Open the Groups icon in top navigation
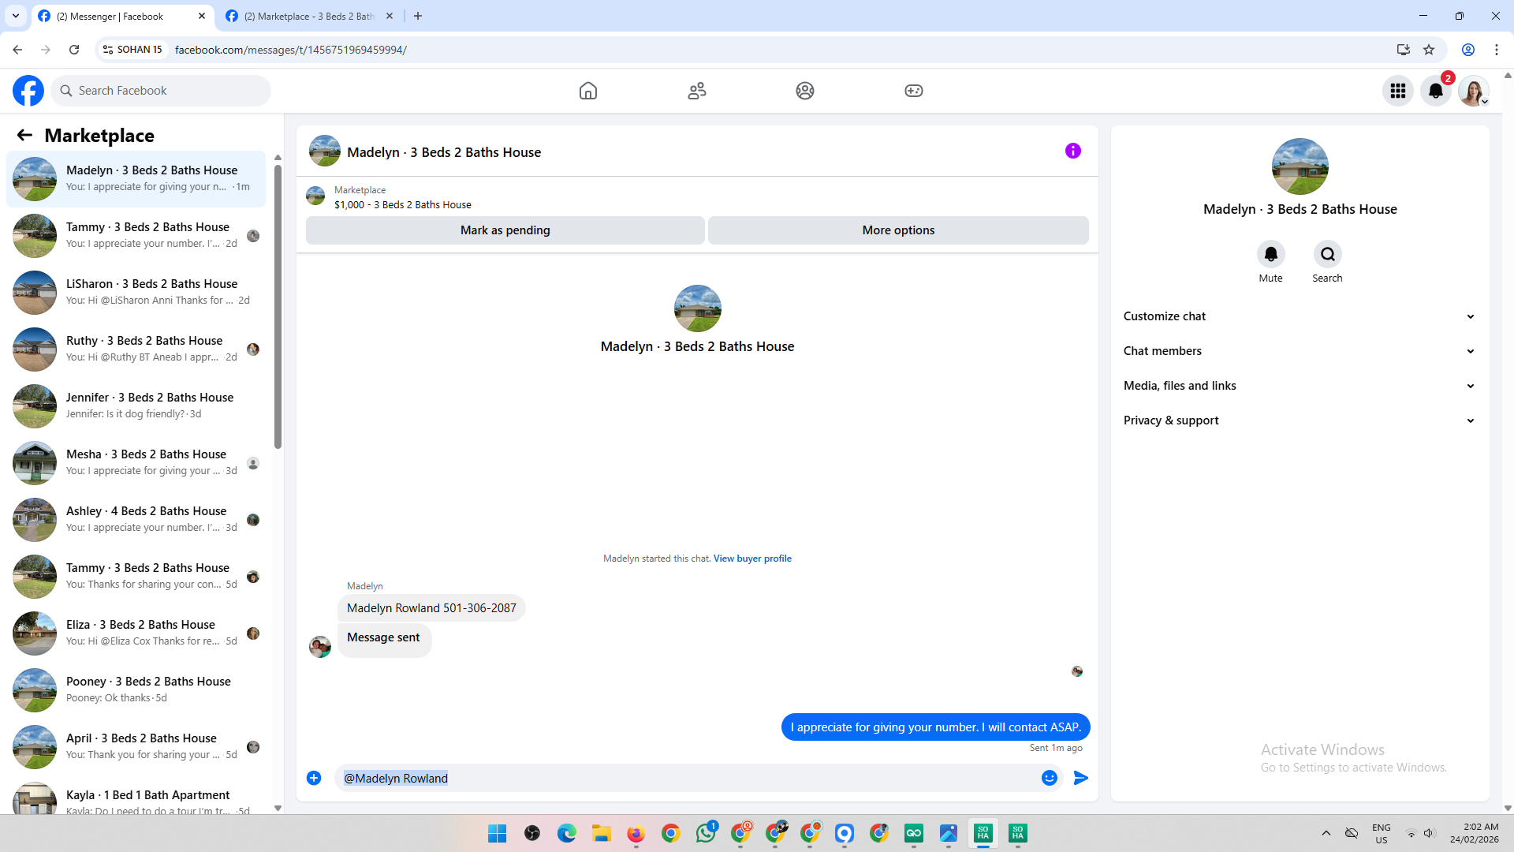The width and height of the screenshot is (1514, 852). [804, 91]
